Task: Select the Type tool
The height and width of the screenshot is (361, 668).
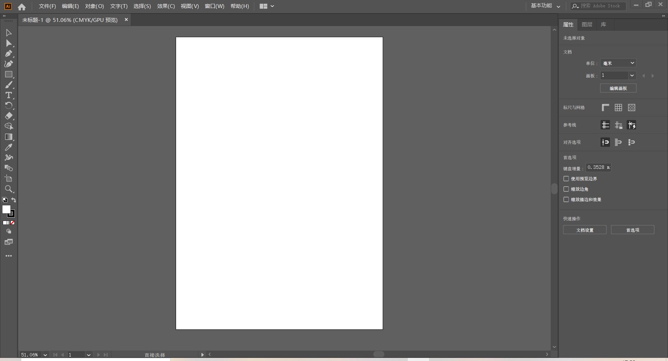Action: pos(9,95)
